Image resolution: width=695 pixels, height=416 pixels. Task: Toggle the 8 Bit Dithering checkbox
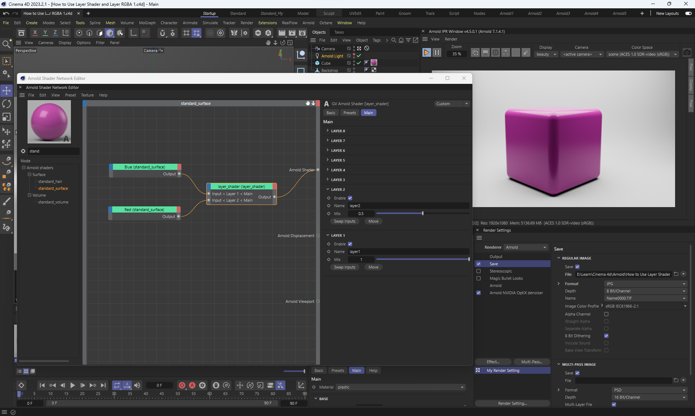[x=606, y=336]
